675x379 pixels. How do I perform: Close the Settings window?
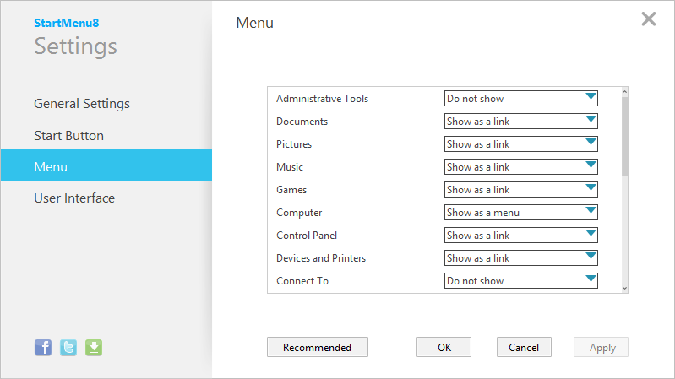(x=649, y=19)
